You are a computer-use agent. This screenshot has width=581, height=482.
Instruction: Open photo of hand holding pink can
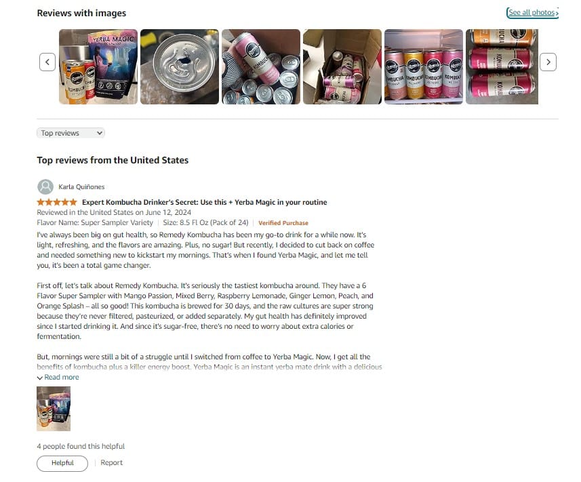(261, 66)
